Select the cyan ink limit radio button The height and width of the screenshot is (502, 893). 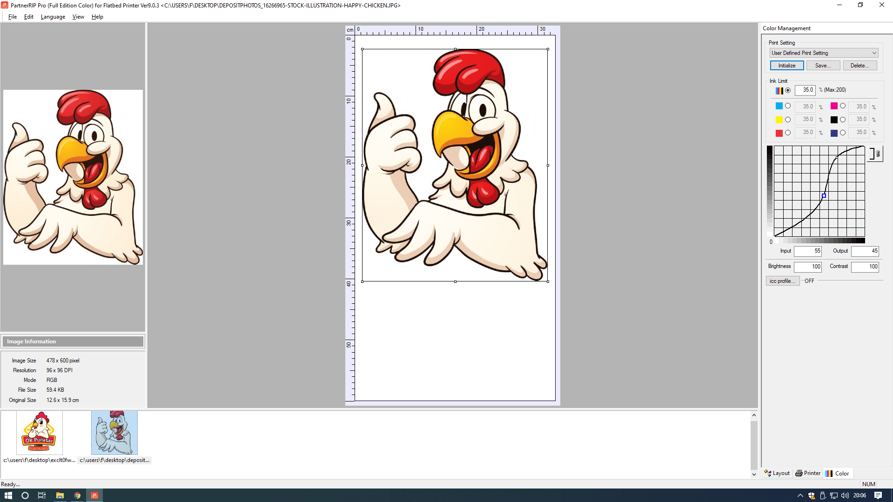coord(788,106)
